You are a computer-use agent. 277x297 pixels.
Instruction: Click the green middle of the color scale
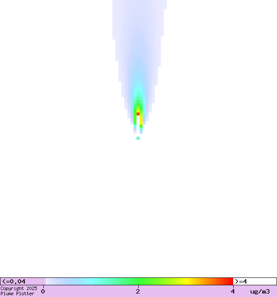tap(138, 281)
